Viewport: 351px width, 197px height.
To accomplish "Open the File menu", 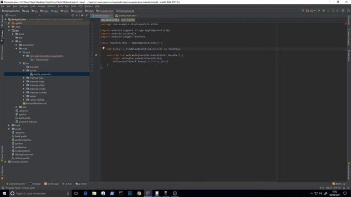I will coord(3,6).
